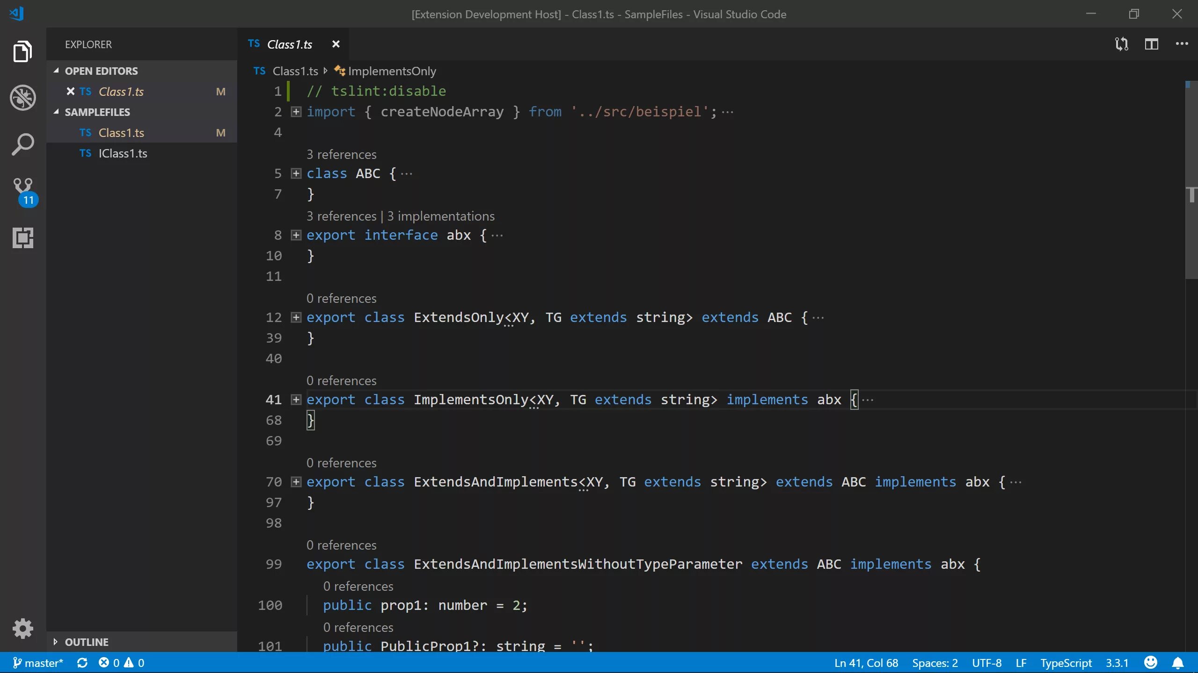1198x673 pixels.
Task: Click the collapsed ellipsis after ImplementsOnly brace
Action: (868, 400)
